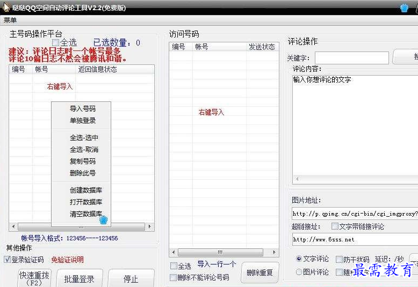Click the right arrow of main account list scrollbar
This screenshot has height=287, width=418.
(150, 226)
